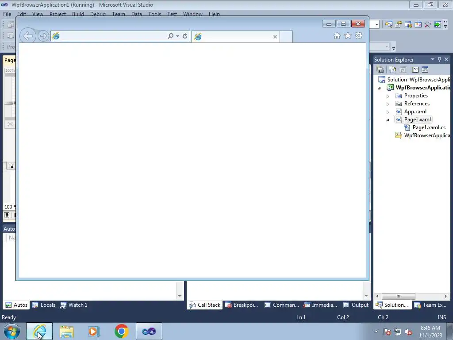The image size is (453, 340).
Task: Switch to the Watch 1 tab
Action: 74,305
